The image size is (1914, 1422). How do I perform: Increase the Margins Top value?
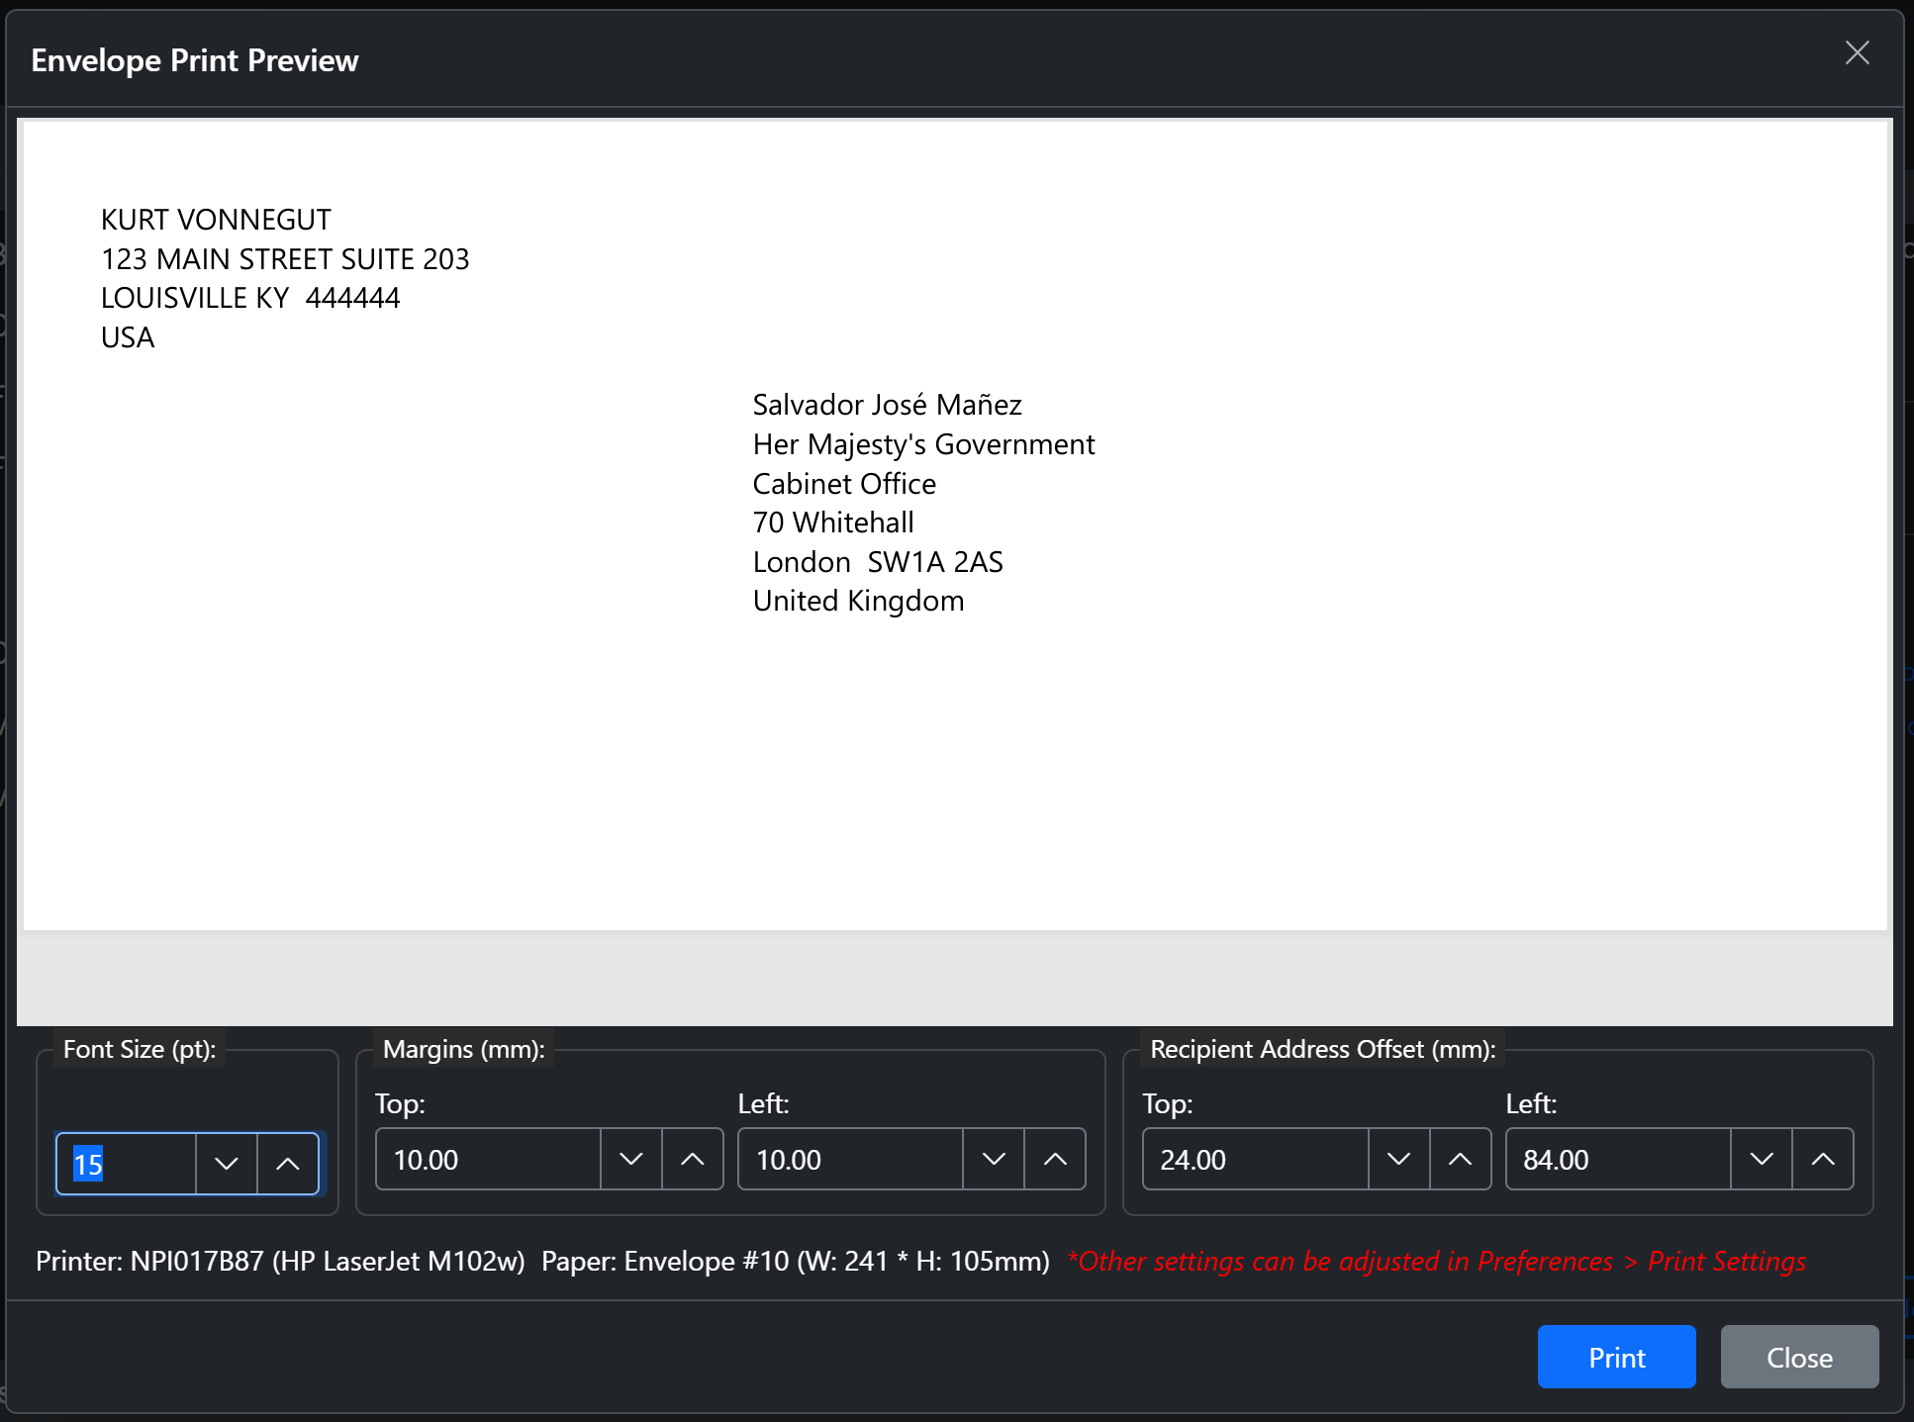pos(693,1159)
